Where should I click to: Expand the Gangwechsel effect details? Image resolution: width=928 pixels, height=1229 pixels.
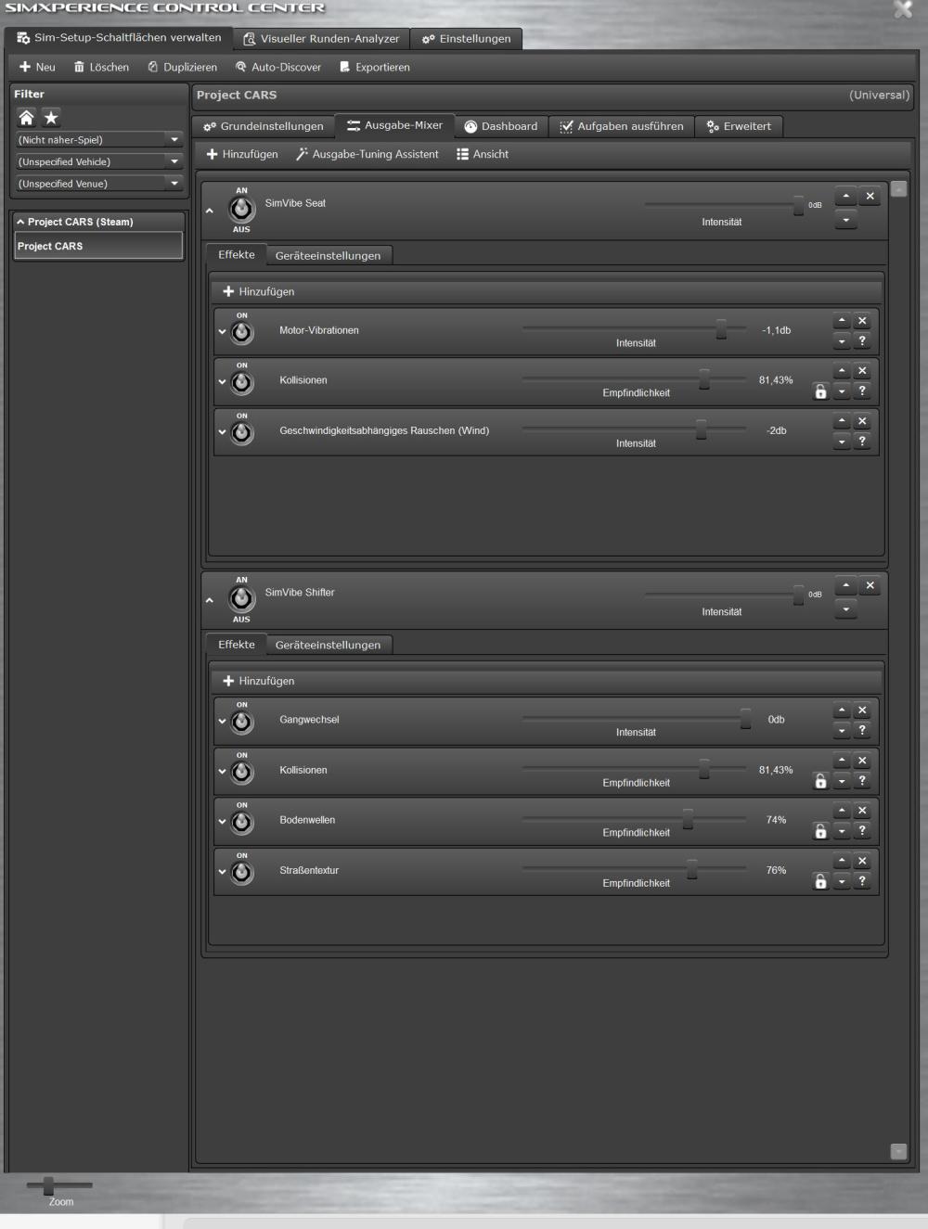[222, 721]
